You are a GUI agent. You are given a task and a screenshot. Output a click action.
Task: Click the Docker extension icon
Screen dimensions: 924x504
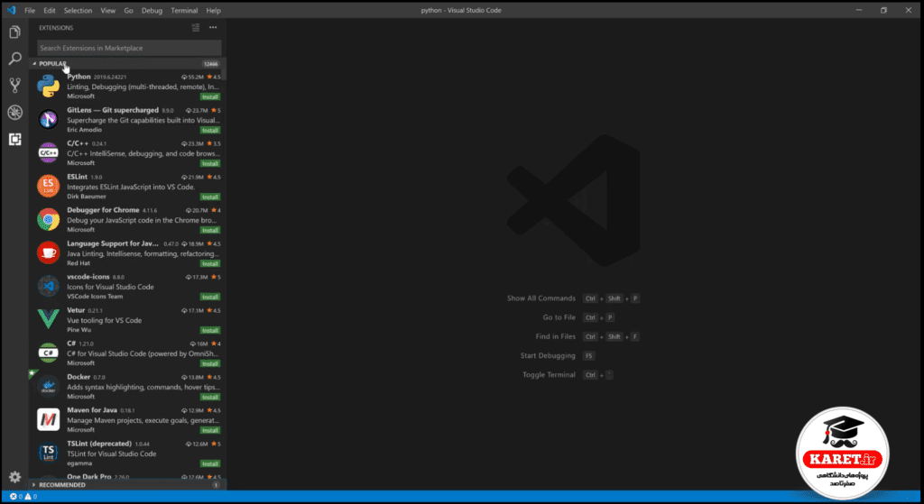[49, 386]
